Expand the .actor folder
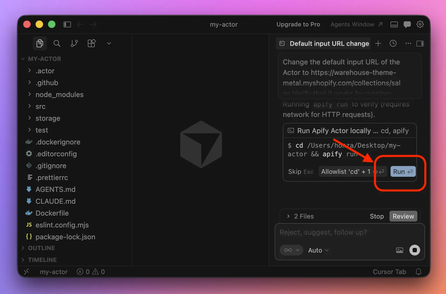446x294 pixels. 45,71
